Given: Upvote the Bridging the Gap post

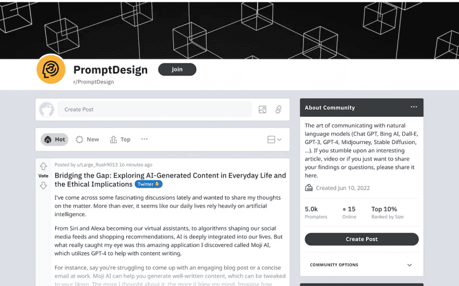Looking at the screenshot, I should [44, 166].
